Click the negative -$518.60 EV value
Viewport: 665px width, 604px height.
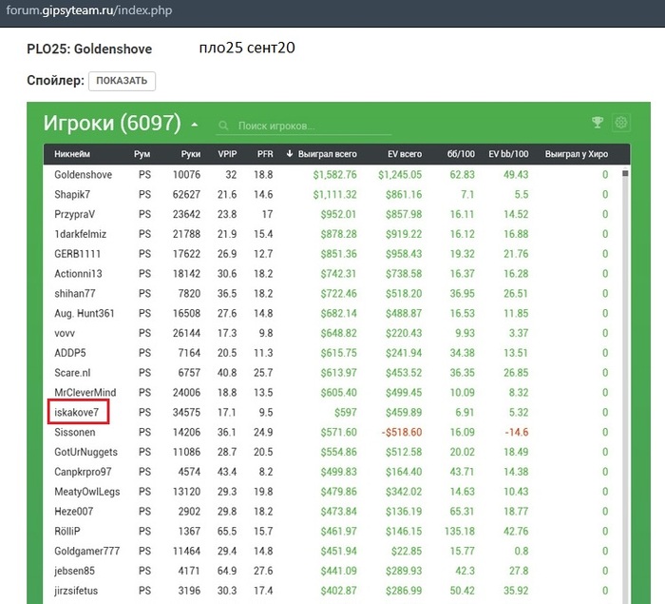coord(402,433)
